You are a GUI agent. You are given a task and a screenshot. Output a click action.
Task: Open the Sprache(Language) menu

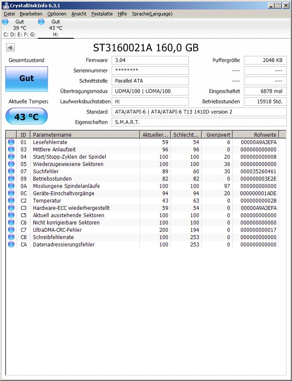point(152,14)
